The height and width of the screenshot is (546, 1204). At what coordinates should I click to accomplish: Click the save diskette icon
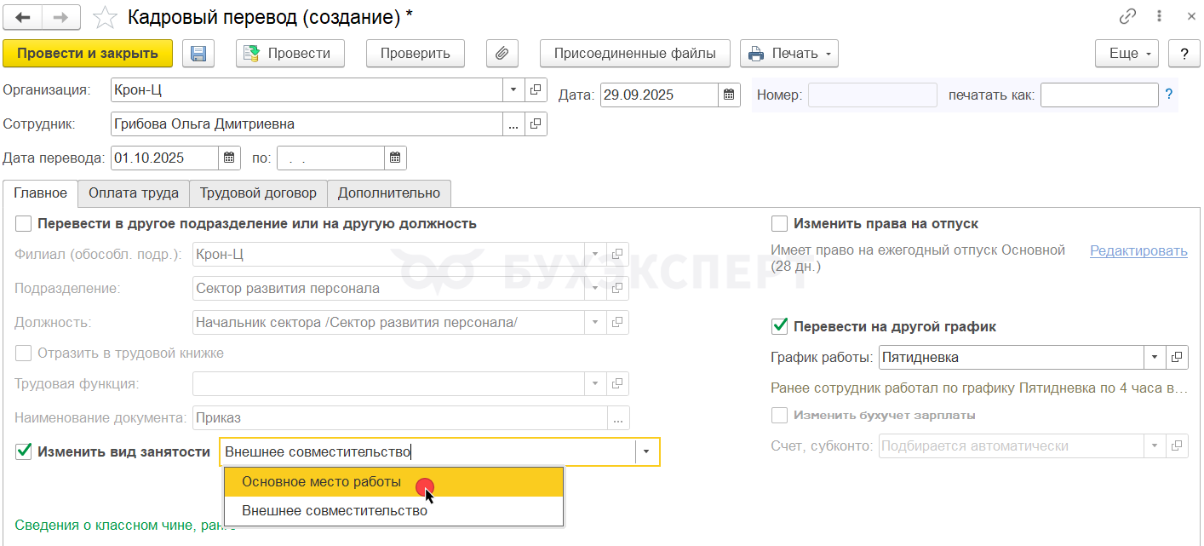(x=198, y=54)
